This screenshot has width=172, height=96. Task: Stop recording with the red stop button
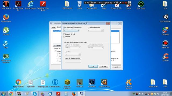(x=126, y=3)
